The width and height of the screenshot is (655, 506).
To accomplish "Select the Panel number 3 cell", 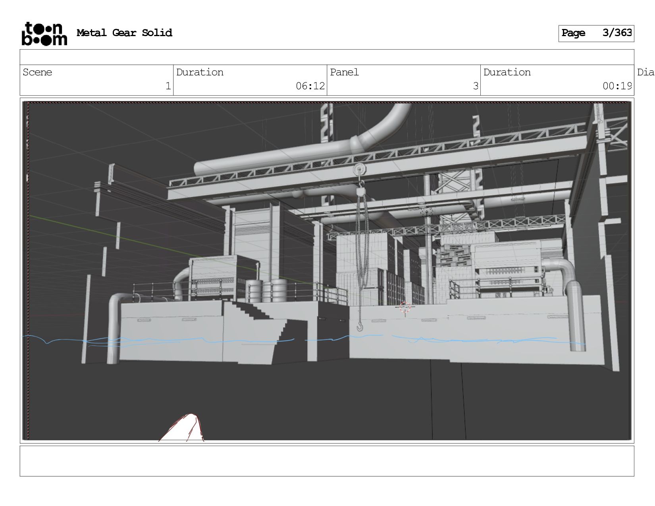I will tap(404, 80).
